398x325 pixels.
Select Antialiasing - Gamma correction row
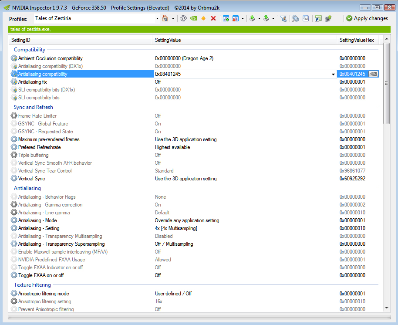(x=195, y=205)
